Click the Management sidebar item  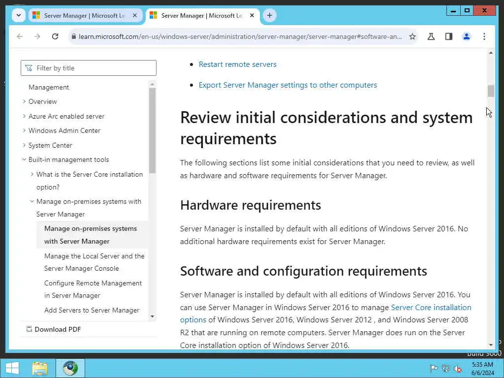[49, 87]
